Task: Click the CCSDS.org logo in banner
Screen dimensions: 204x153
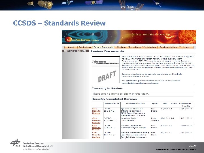Action: click(82, 39)
